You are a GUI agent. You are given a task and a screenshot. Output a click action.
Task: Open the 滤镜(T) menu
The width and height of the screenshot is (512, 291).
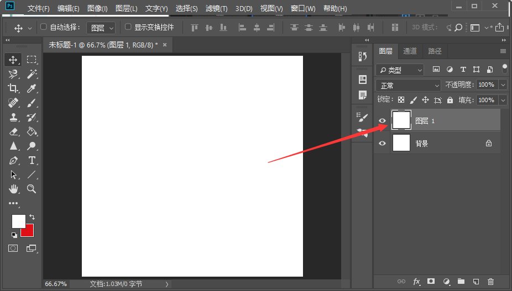(217, 9)
